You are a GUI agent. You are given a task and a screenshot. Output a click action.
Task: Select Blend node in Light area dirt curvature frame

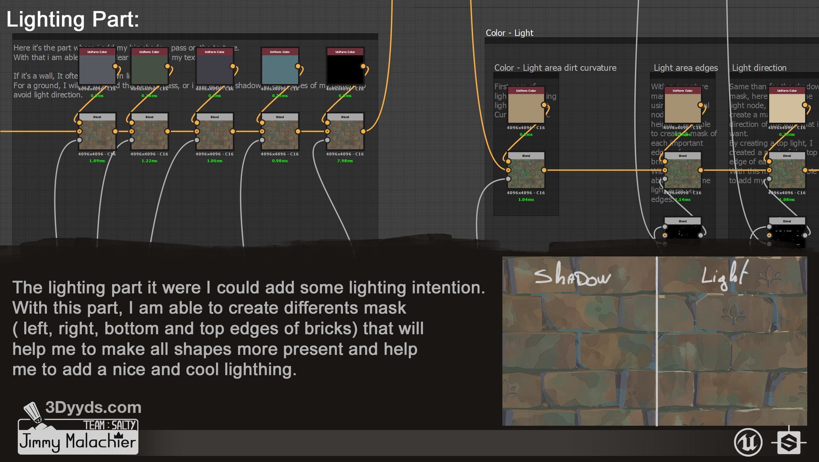526,172
